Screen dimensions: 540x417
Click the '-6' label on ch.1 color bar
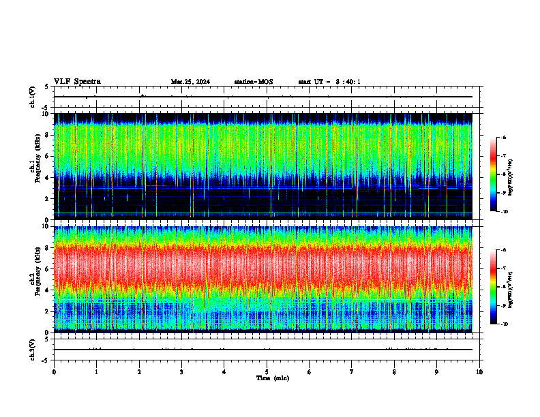(x=503, y=137)
